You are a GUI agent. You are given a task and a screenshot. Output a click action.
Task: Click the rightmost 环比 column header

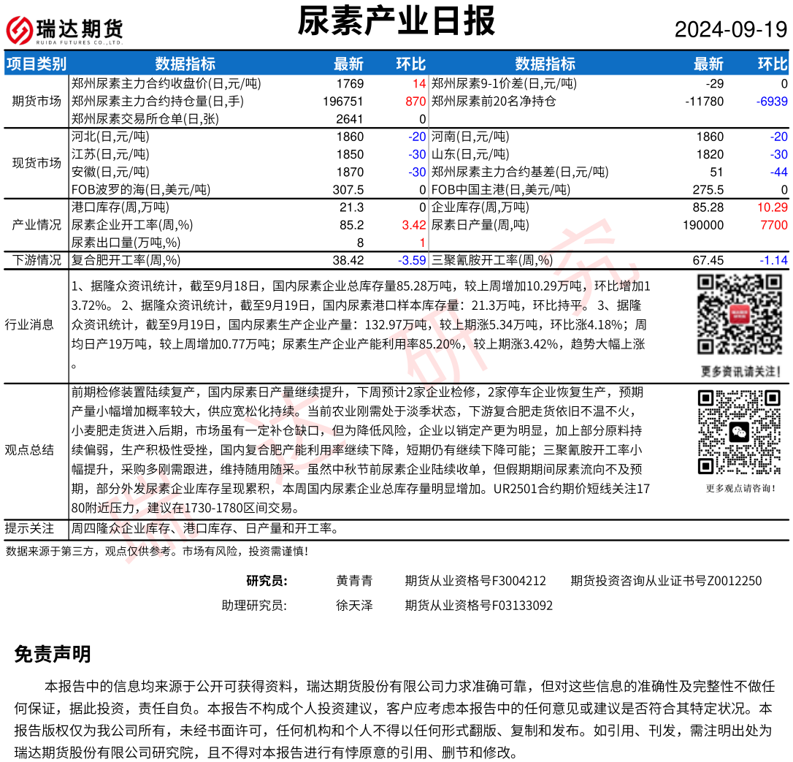pos(773,64)
